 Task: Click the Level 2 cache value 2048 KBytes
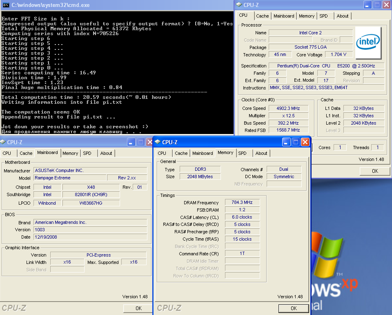tap(363, 123)
